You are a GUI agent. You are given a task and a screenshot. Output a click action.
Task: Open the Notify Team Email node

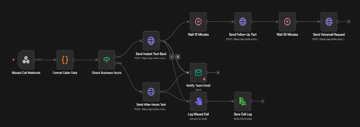(198, 72)
